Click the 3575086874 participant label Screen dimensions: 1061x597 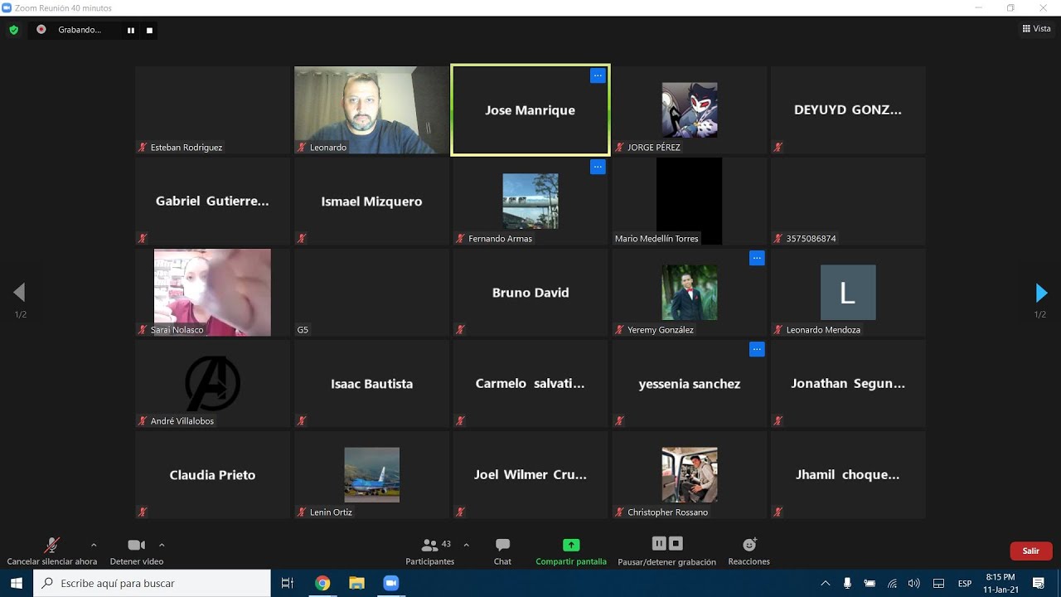click(811, 239)
